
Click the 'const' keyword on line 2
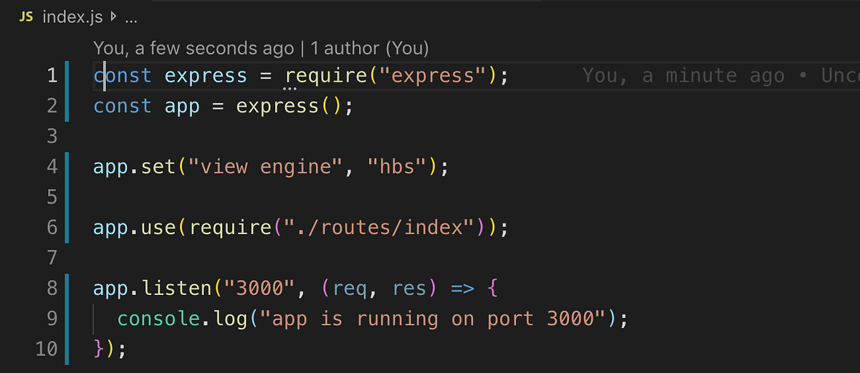coord(122,107)
